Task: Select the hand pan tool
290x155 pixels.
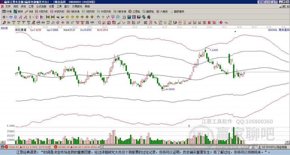Action: point(98,17)
